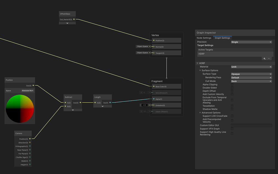Click the Object Space label for Normal
The image size is (278, 174).
[142, 46]
